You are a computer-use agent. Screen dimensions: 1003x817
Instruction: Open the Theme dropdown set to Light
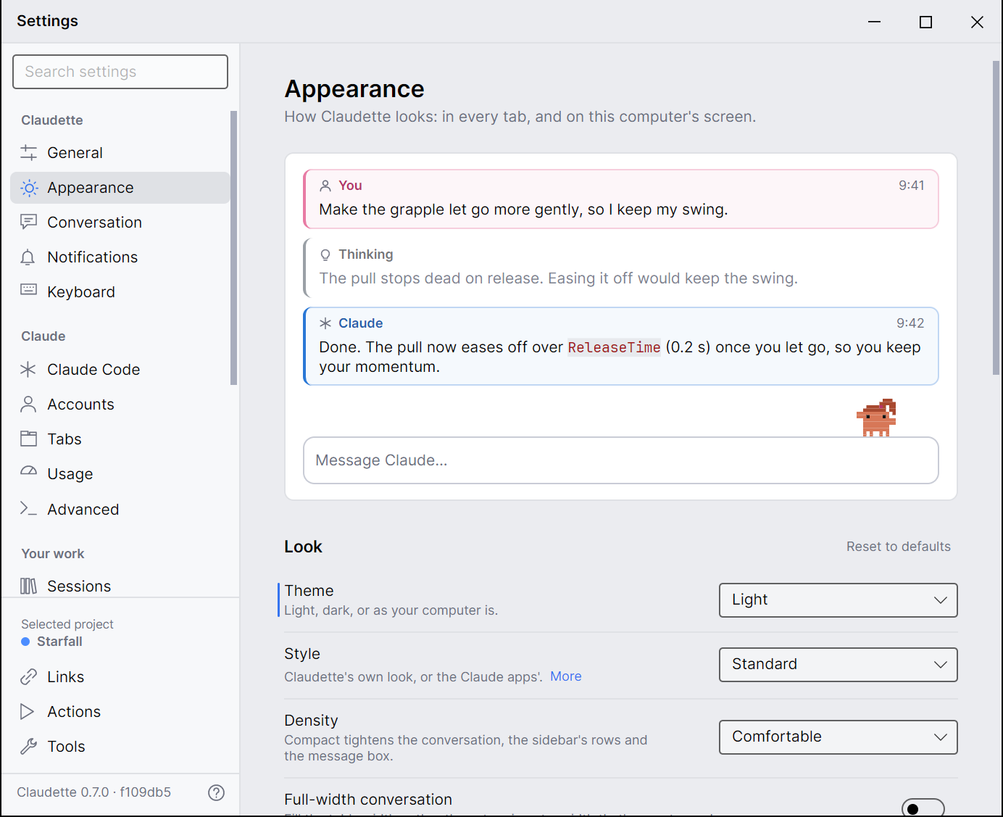pyautogui.click(x=838, y=600)
